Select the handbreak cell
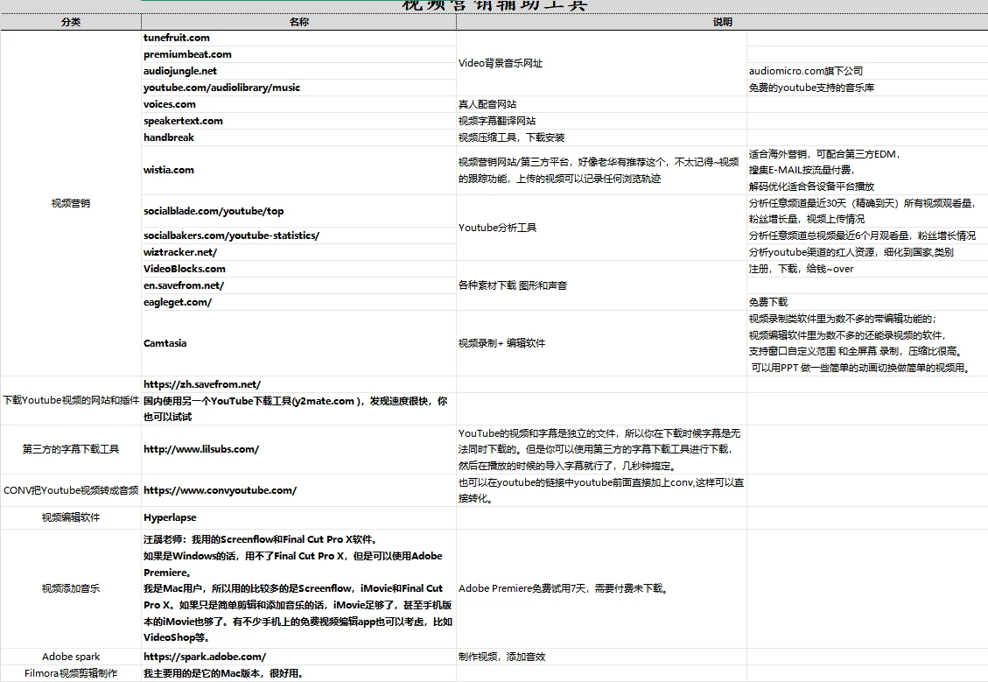988x682 pixels. tap(298, 137)
